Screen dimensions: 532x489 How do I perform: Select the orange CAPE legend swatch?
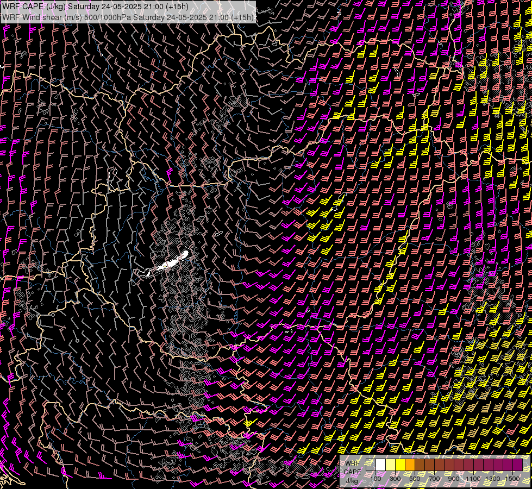410,465
